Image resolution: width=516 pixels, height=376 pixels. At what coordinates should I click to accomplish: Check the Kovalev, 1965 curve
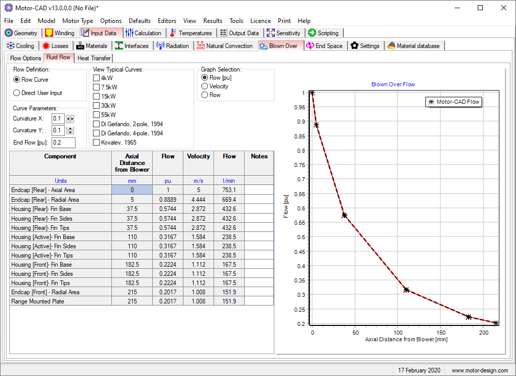(x=96, y=143)
